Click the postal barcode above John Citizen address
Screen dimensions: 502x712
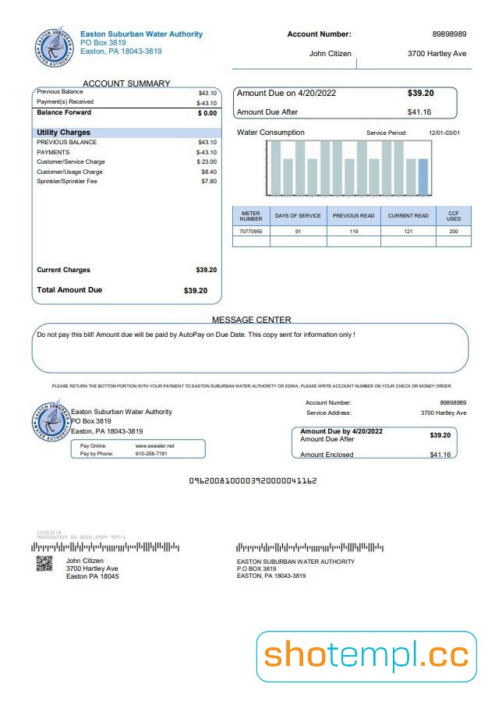coord(105,547)
